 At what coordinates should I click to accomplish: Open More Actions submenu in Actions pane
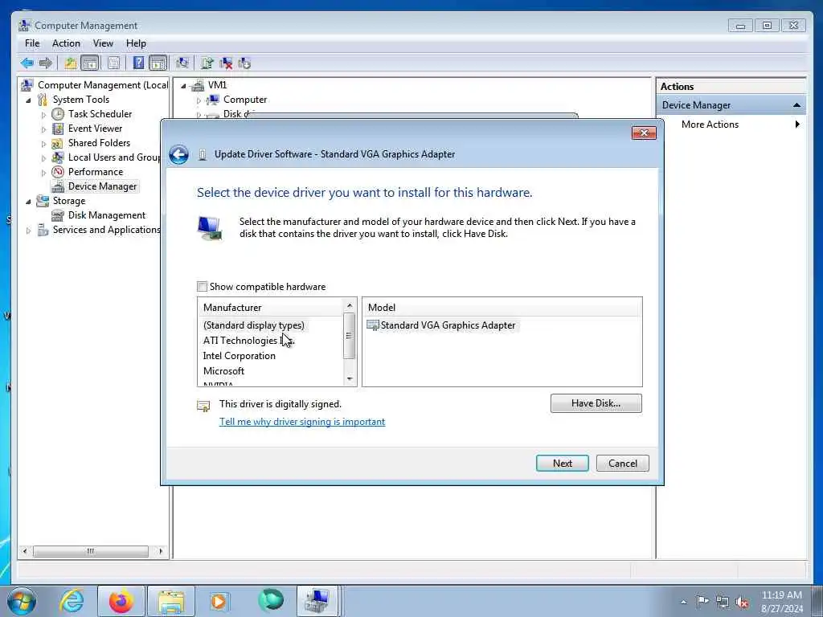click(731, 125)
